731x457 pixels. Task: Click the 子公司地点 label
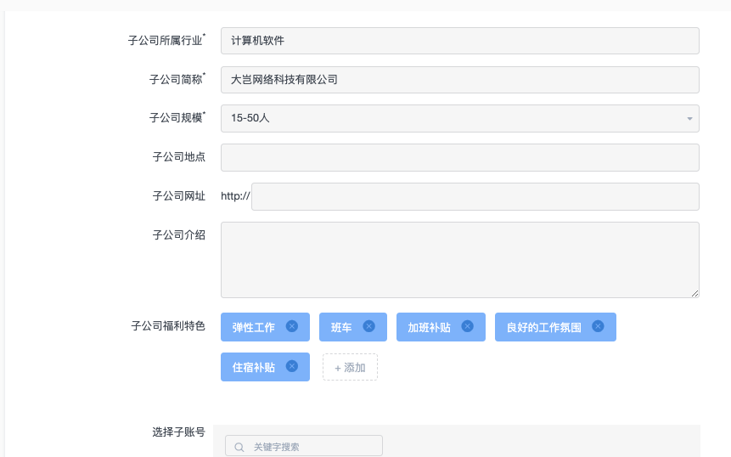pyautogui.click(x=178, y=156)
